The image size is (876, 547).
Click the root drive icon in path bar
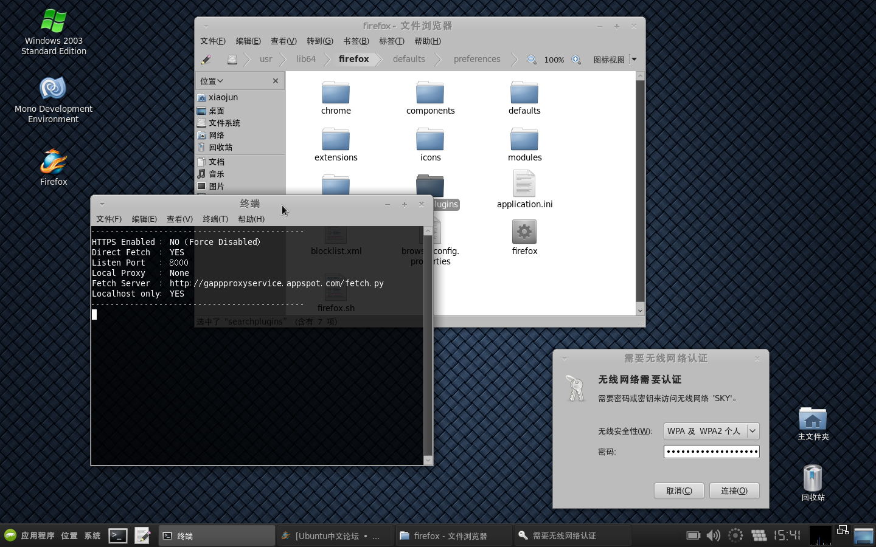[232, 60]
